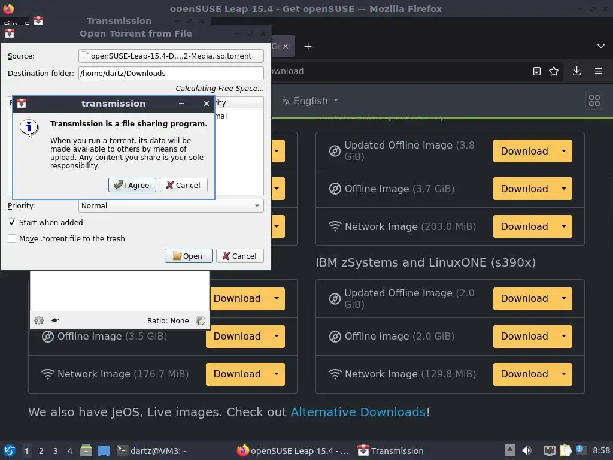Open the taskbar application launcher menu
The image size is (613, 460).
point(10,450)
